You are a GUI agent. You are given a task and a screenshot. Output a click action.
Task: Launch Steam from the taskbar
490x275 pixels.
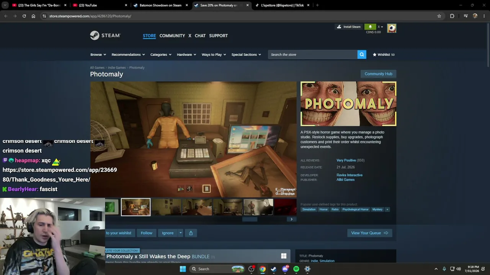tap(273, 269)
